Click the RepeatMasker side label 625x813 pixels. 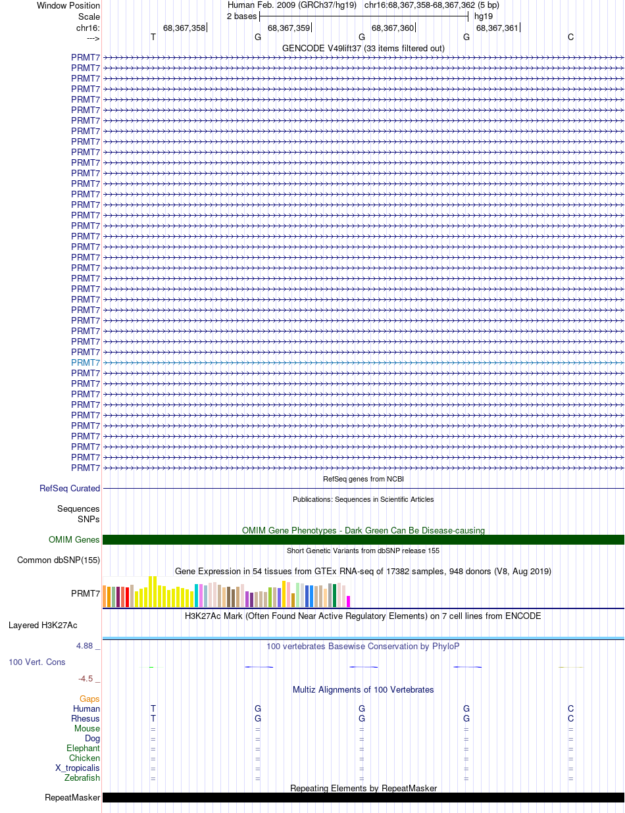[x=72, y=798]
